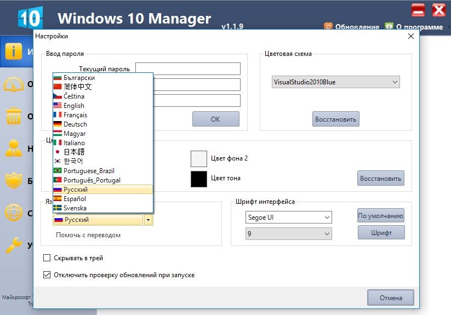
Task: Click the Information sidebar icon
Action: click(14, 51)
